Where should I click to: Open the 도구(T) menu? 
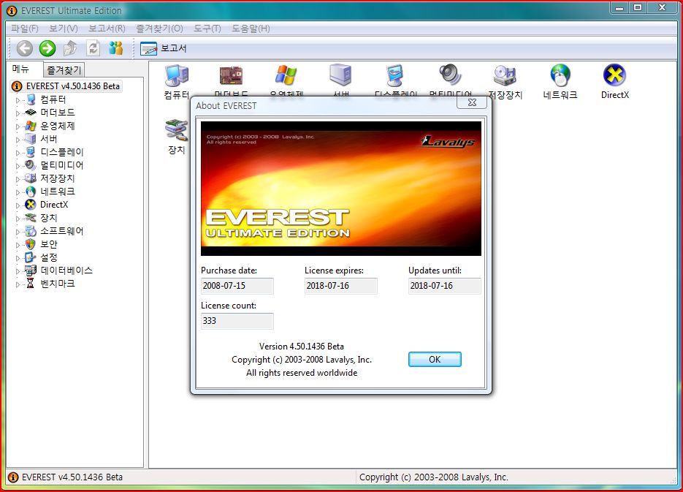pyautogui.click(x=207, y=29)
